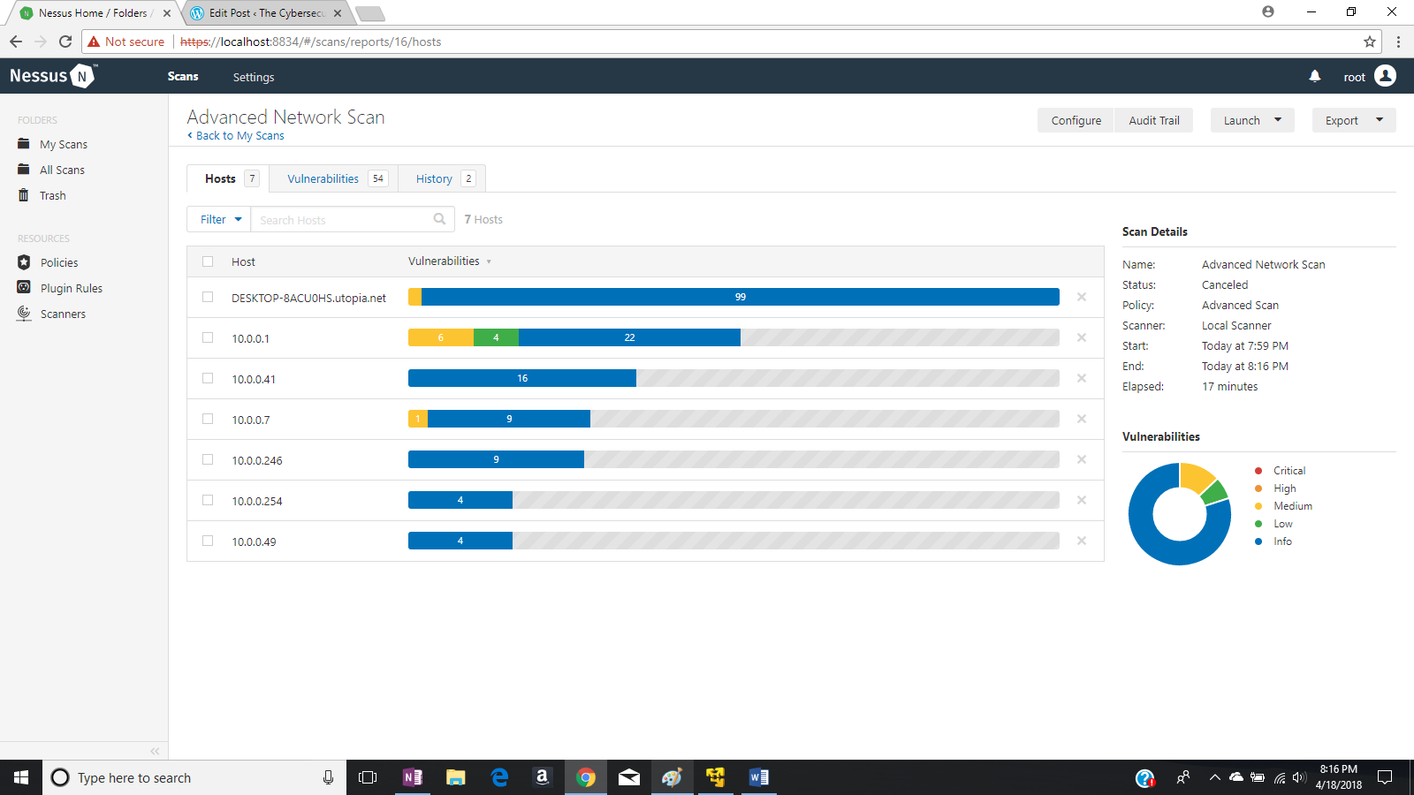Open the Export dropdown

click(x=1353, y=119)
